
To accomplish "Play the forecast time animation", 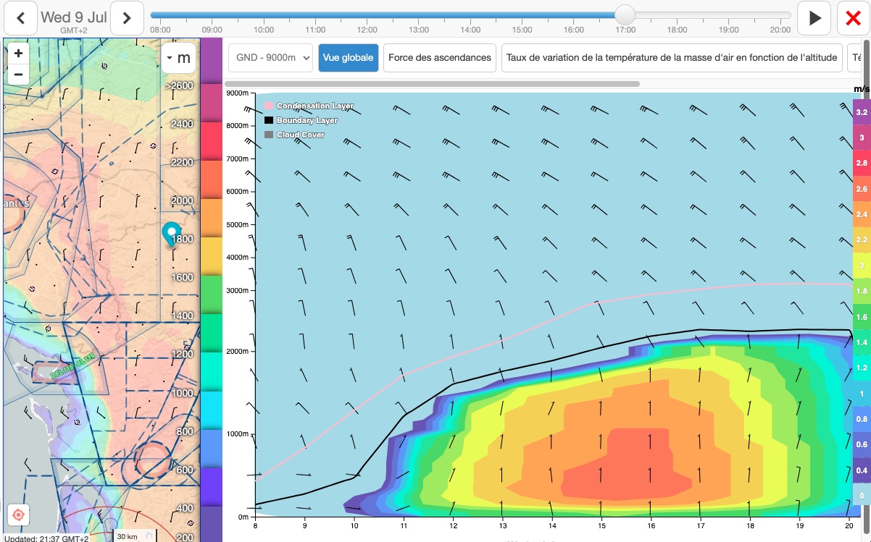I will click(814, 18).
